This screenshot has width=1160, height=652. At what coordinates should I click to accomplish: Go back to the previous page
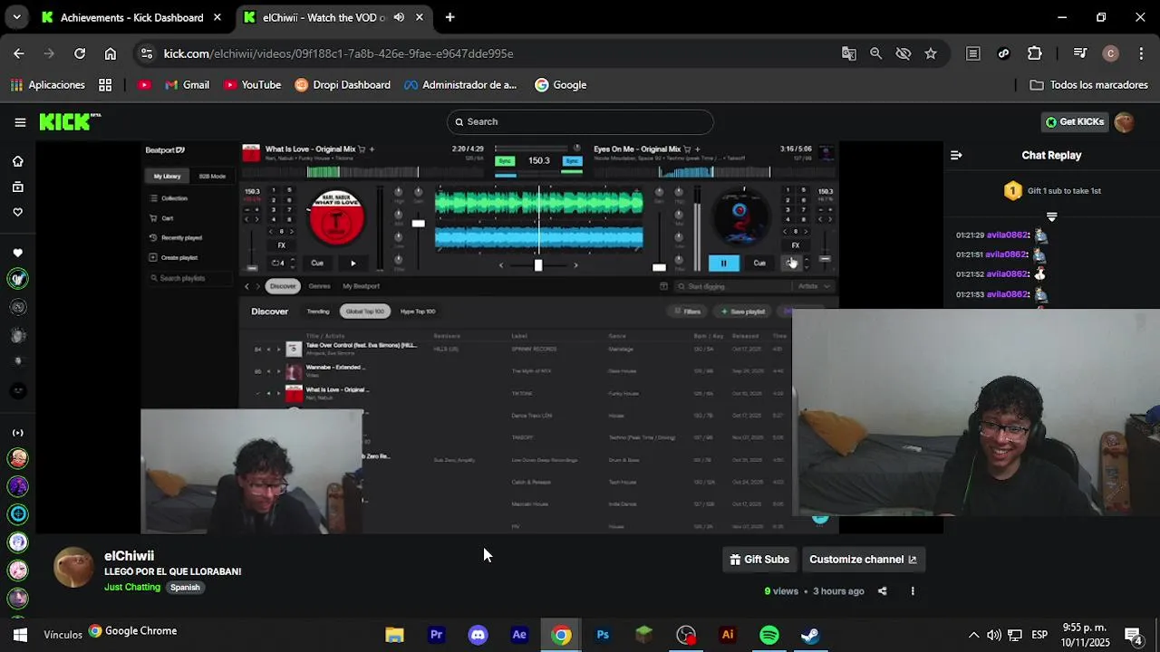click(19, 53)
